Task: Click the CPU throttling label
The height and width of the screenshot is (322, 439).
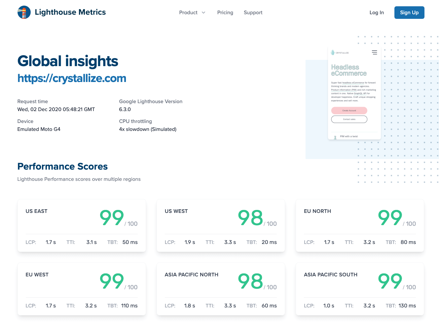Action: pyautogui.click(x=135, y=121)
